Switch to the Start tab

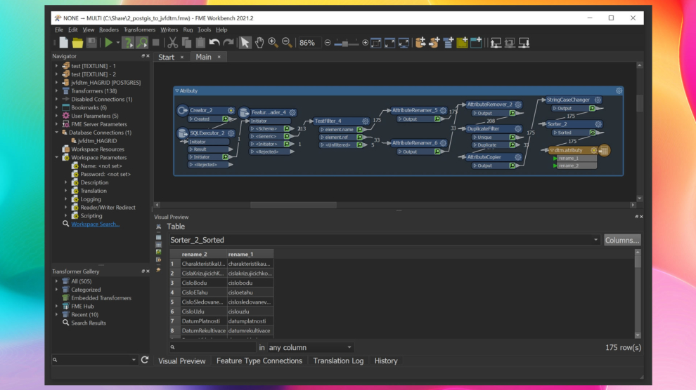coord(167,57)
